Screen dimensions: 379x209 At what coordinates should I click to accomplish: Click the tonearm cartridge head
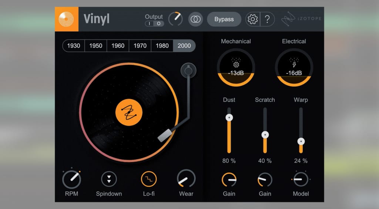pos(165,135)
